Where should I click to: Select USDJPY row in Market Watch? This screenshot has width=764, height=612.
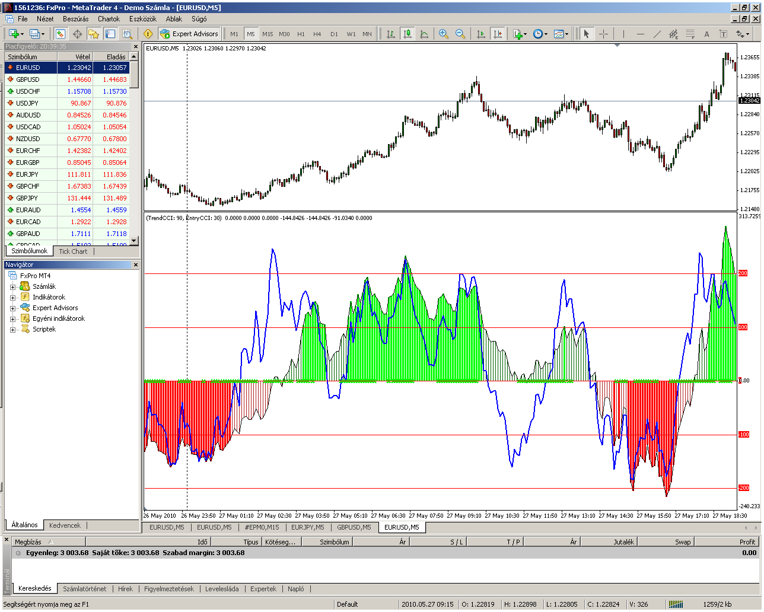tap(67, 103)
